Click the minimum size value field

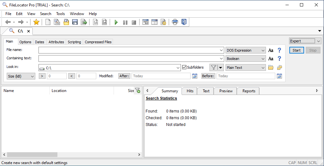(57, 76)
